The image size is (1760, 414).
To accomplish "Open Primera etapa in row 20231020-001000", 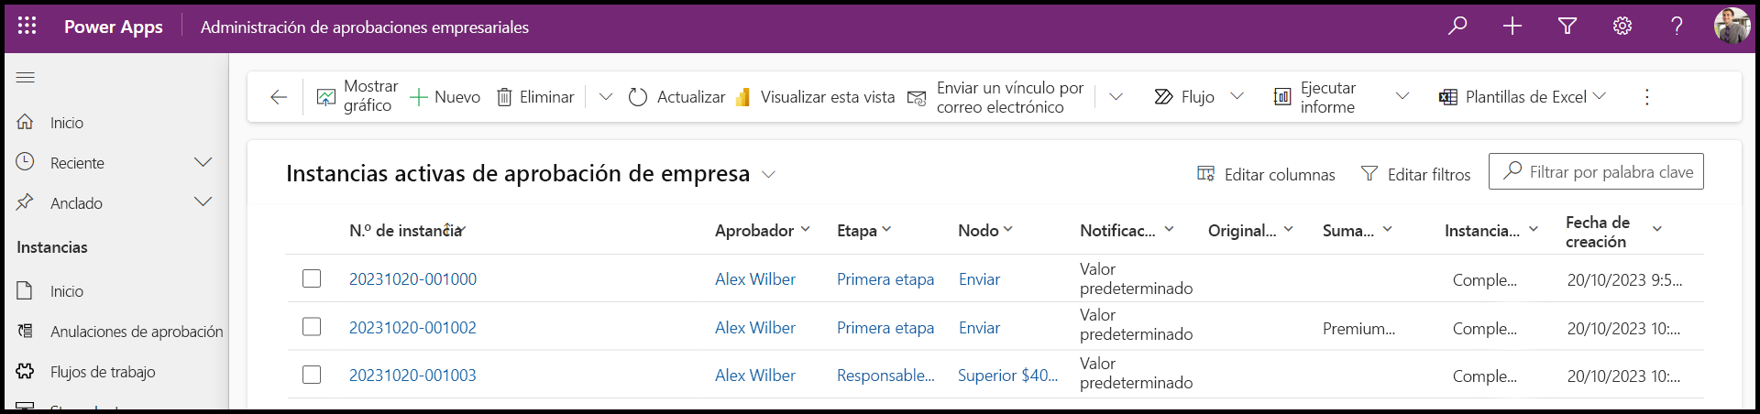I will pos(885,279).
